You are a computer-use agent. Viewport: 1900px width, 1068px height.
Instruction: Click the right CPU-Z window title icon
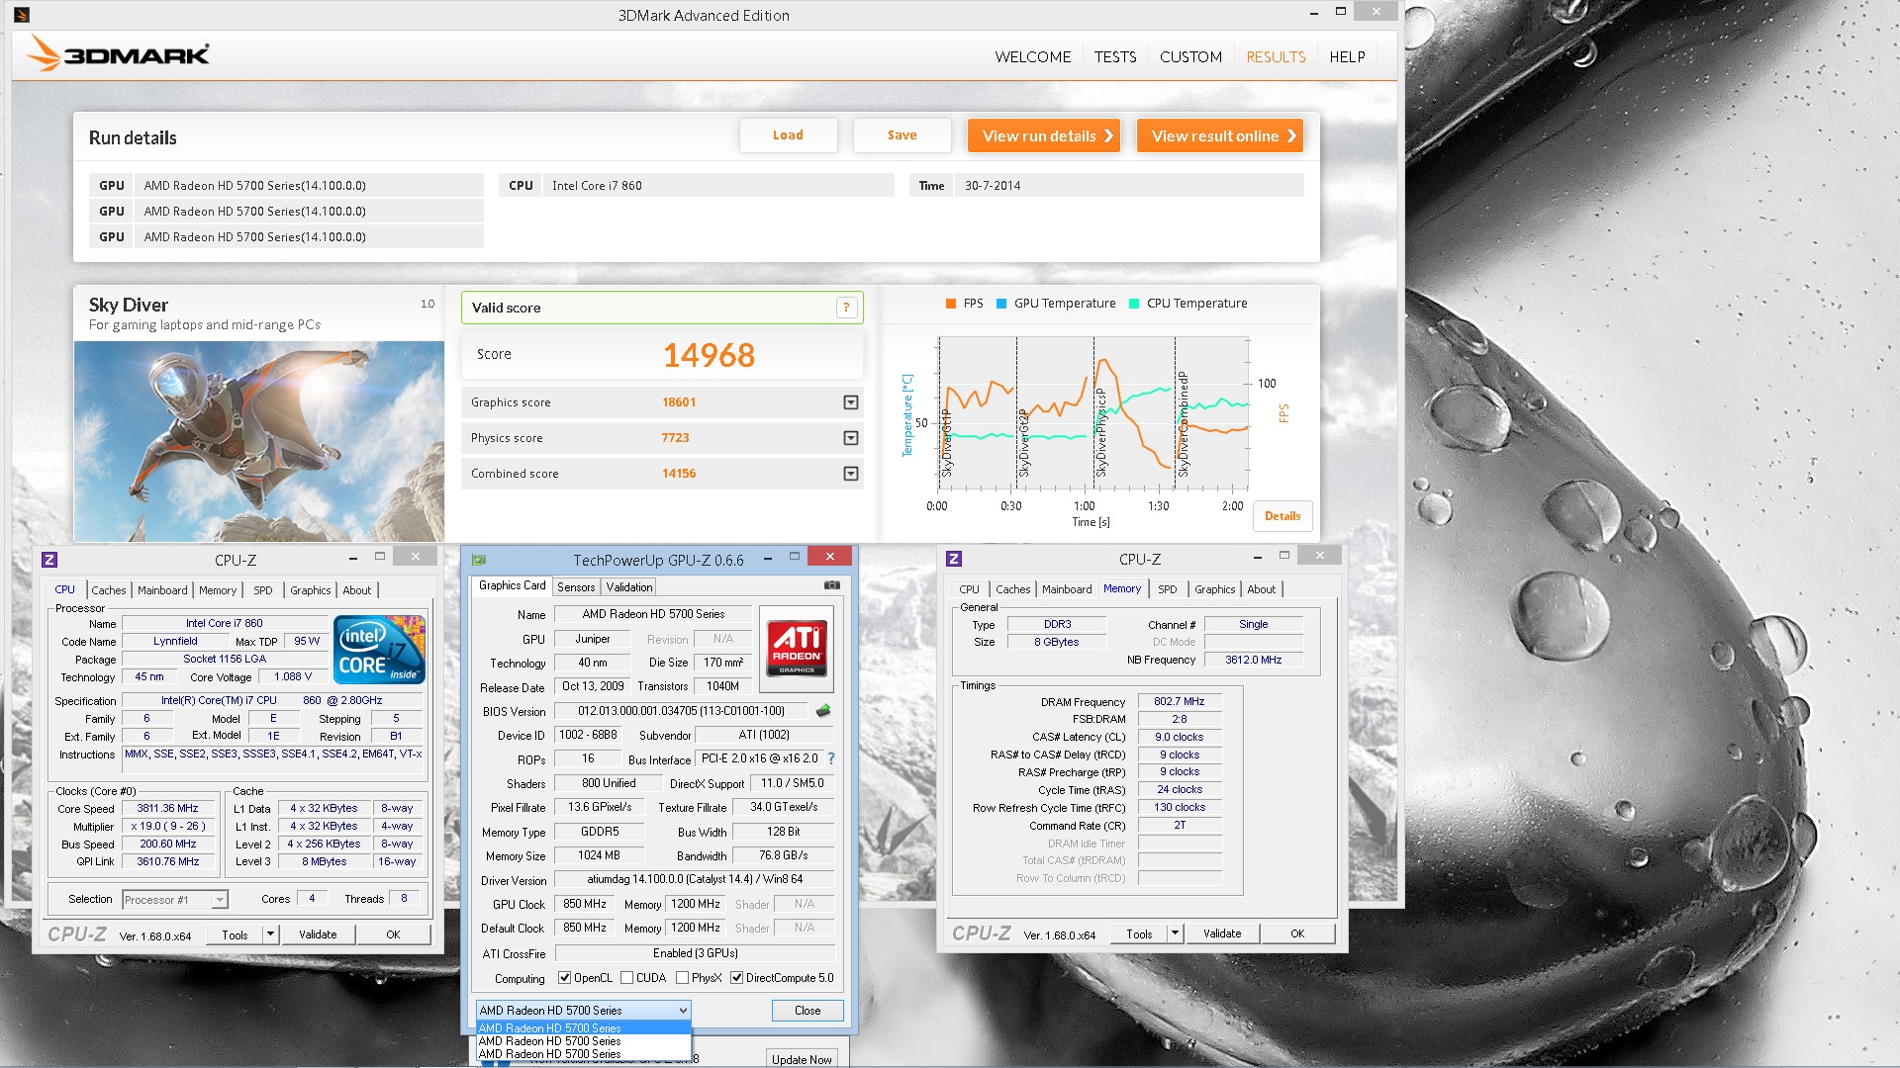pos(954,559)
